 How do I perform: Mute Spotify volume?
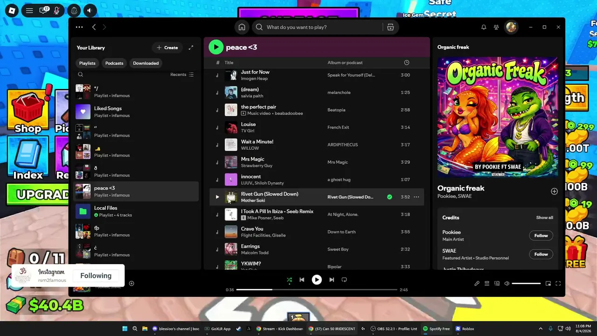click(507, 283)
